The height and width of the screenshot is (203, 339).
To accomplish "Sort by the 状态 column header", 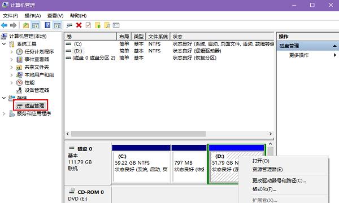I will 222,37.
